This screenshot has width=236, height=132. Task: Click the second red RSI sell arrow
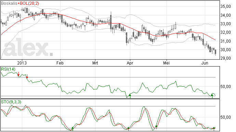click(27, 76)
